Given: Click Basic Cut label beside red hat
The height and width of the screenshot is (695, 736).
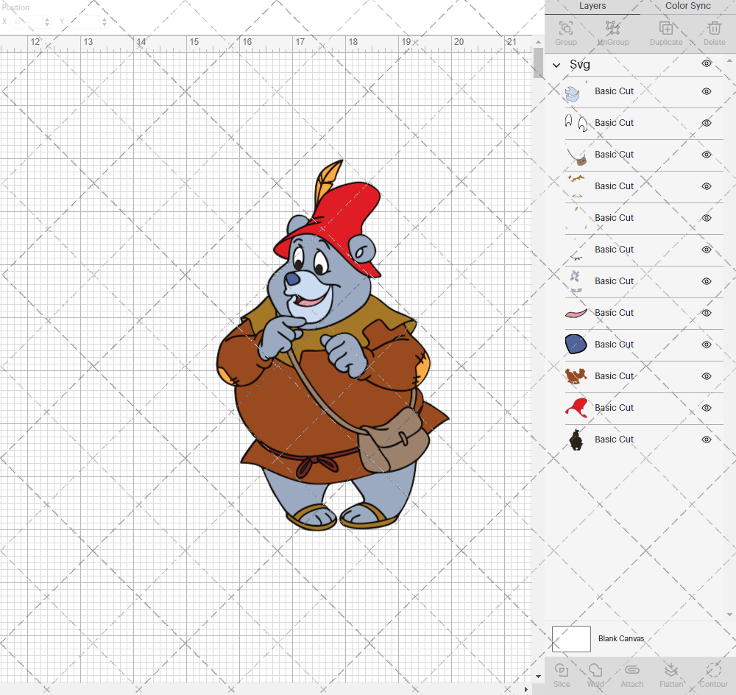Looking at the screenshot, I should pyautogui.click(x=614, y=408).
